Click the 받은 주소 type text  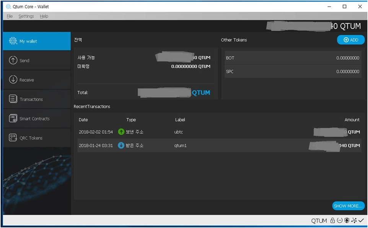pos(135,146)
